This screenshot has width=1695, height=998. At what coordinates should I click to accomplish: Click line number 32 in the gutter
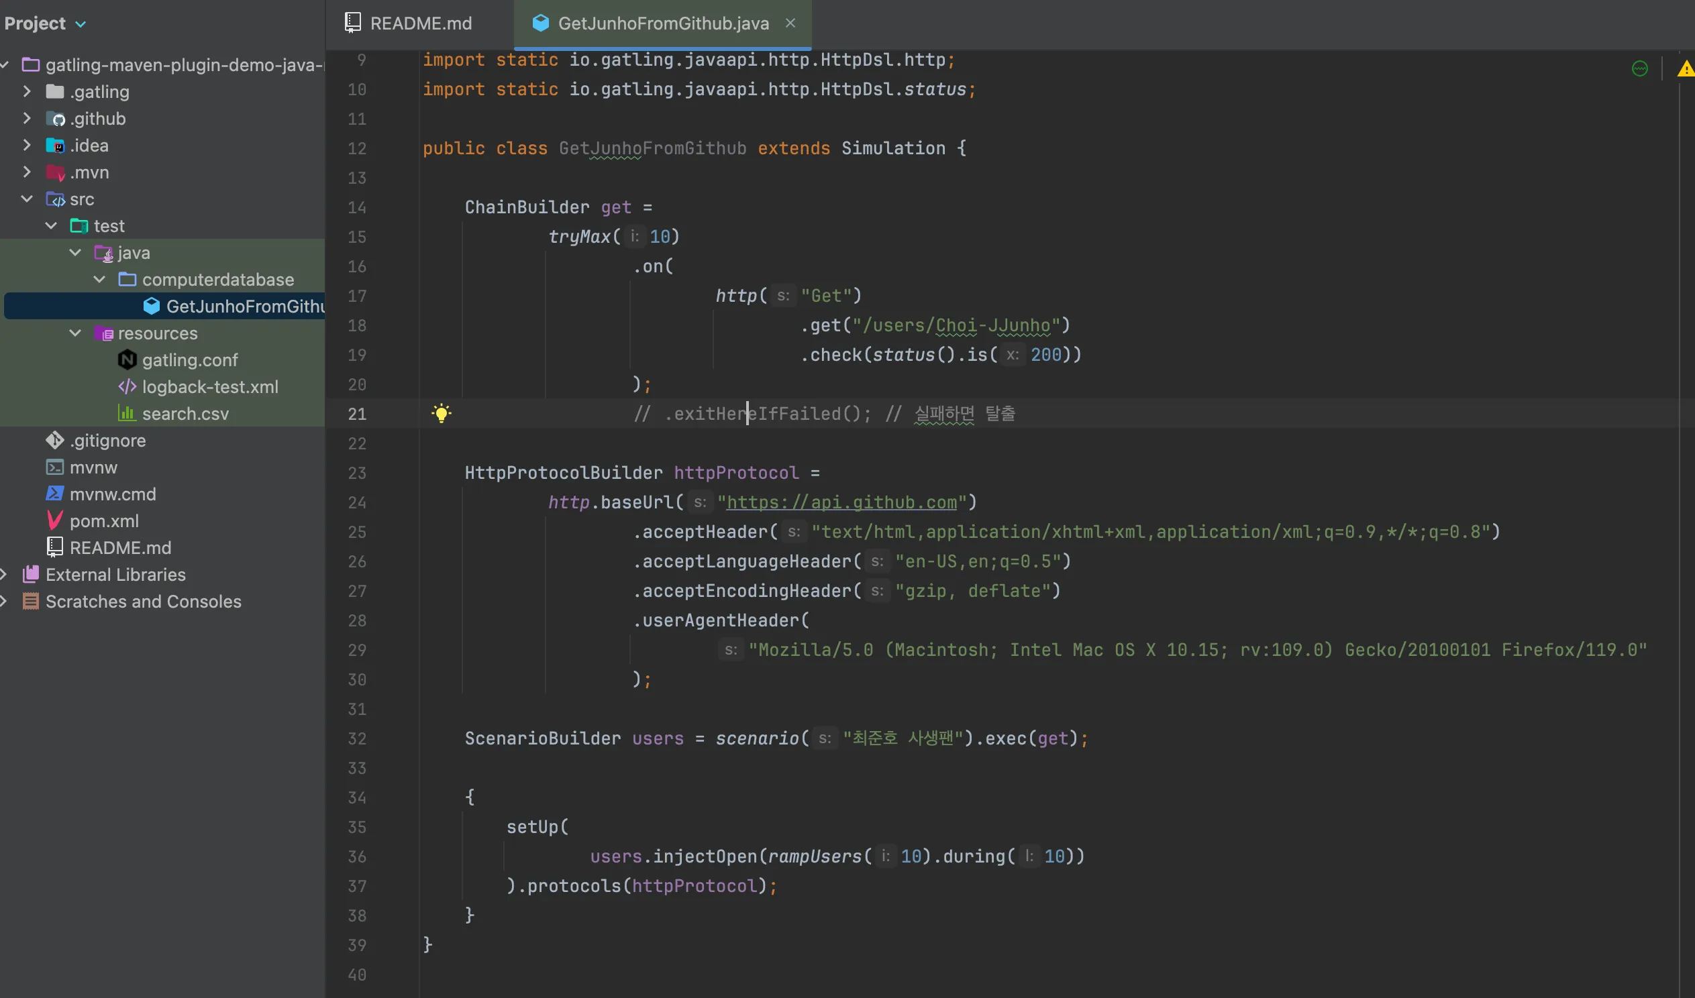click(x=356, y=738)
